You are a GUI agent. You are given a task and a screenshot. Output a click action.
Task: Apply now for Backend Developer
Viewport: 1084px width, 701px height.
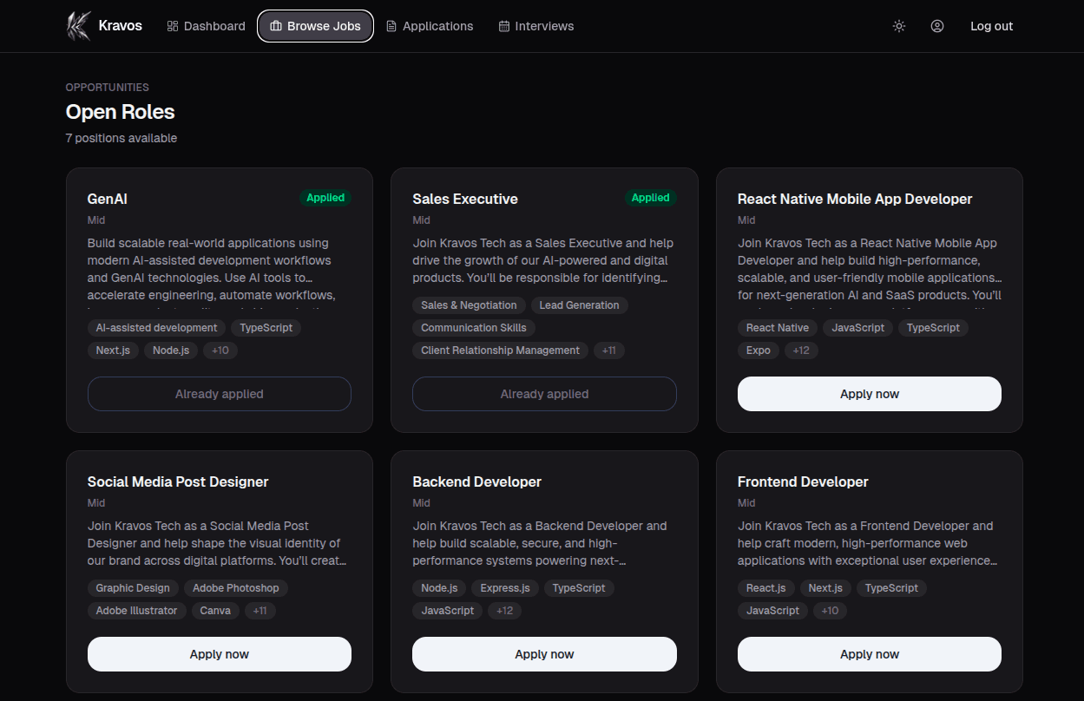(x=544, y=654)
